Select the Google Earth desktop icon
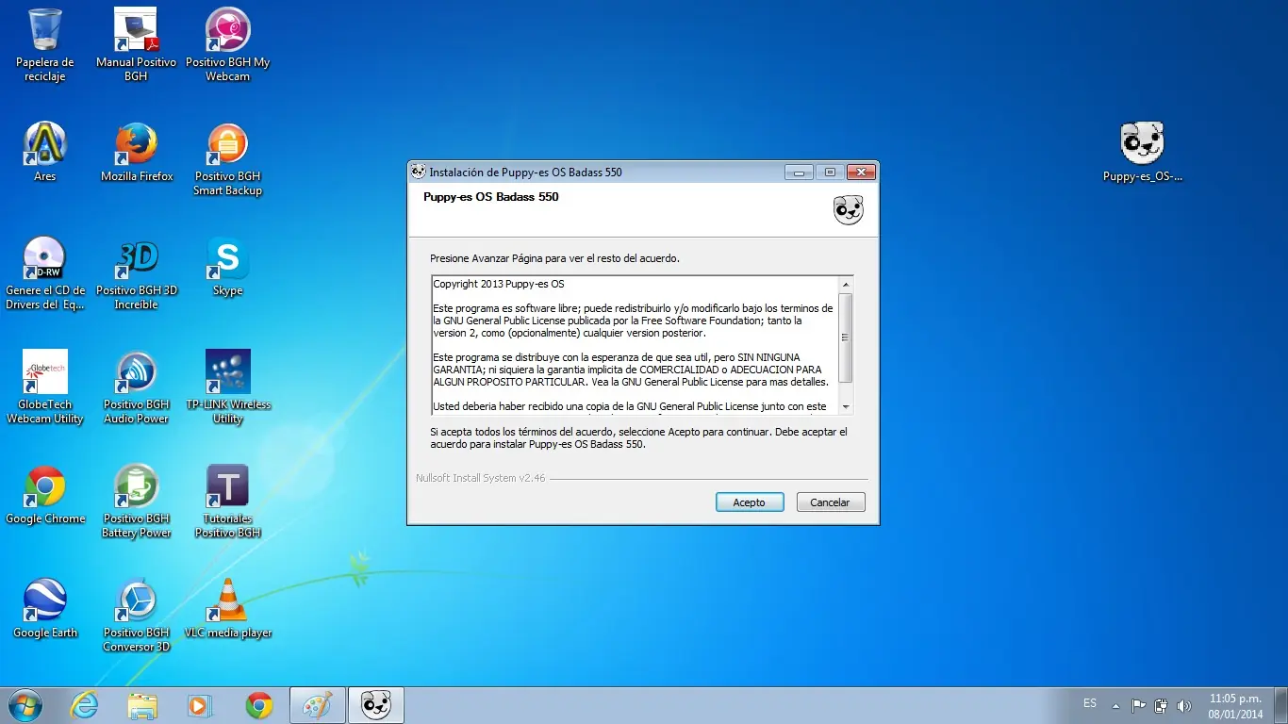 (x=44, y=608)
